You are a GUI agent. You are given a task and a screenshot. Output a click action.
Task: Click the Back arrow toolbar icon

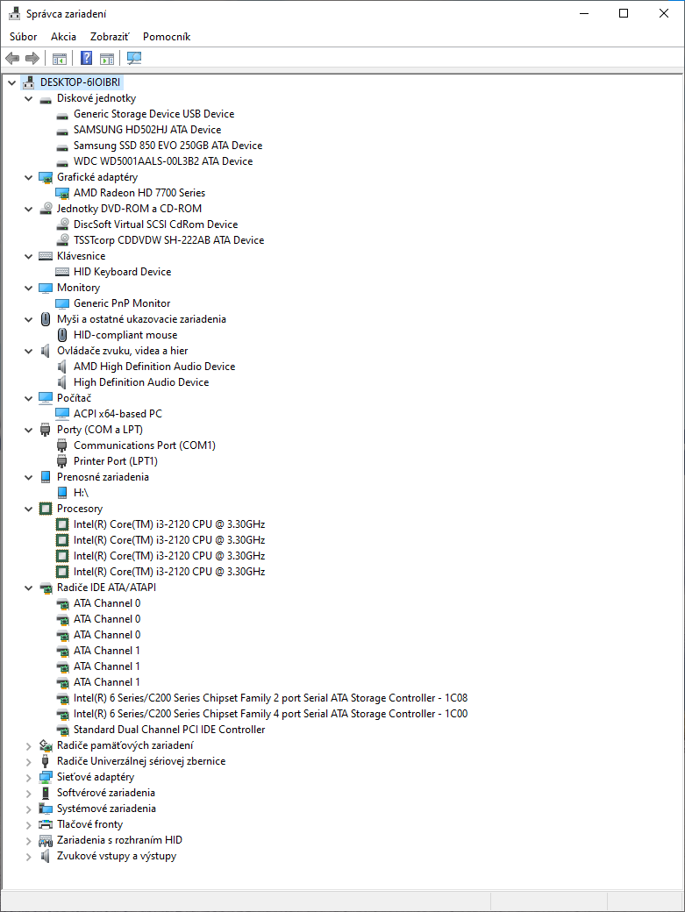click(x=12, y=58)
